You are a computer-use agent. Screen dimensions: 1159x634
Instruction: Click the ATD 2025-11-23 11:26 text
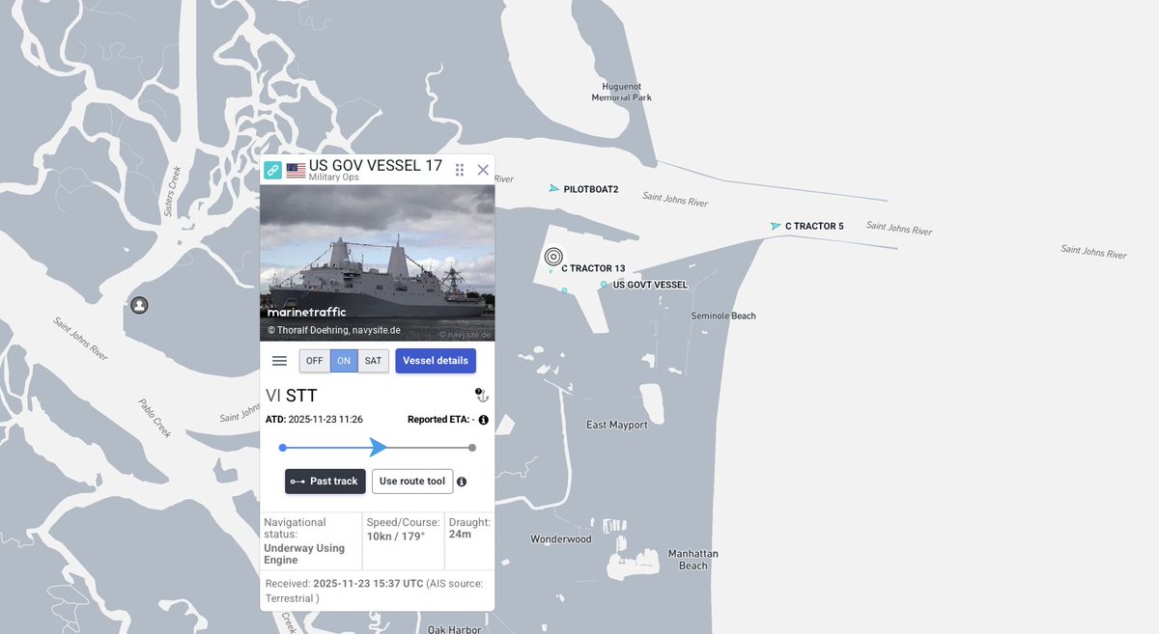[x=314, y=420]
